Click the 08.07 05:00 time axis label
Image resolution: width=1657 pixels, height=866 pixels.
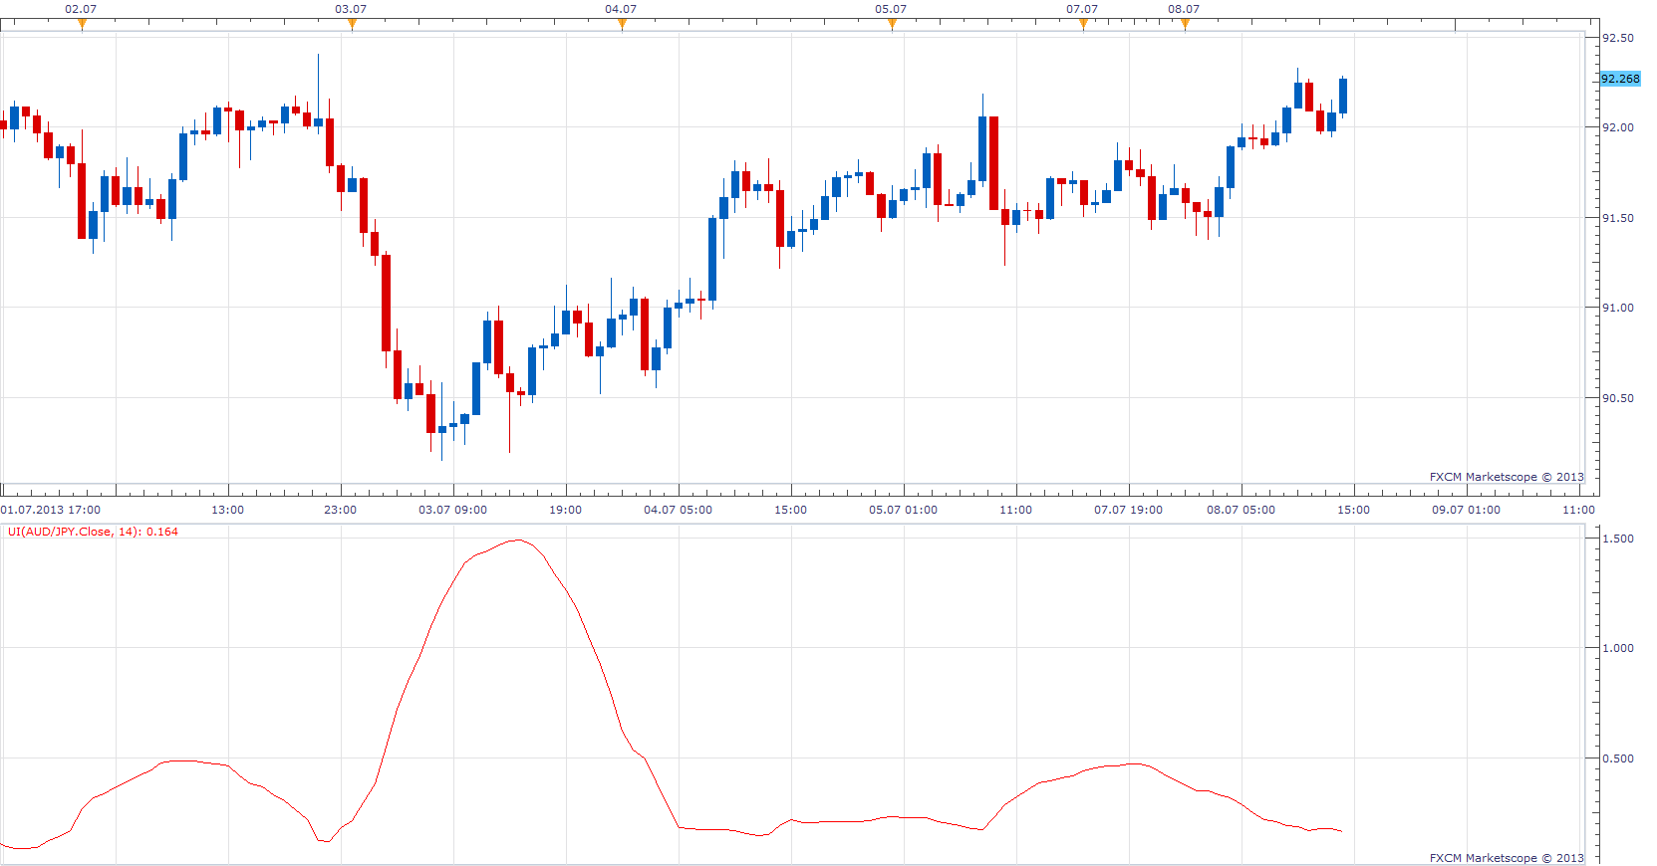(x=1242, y=510)
